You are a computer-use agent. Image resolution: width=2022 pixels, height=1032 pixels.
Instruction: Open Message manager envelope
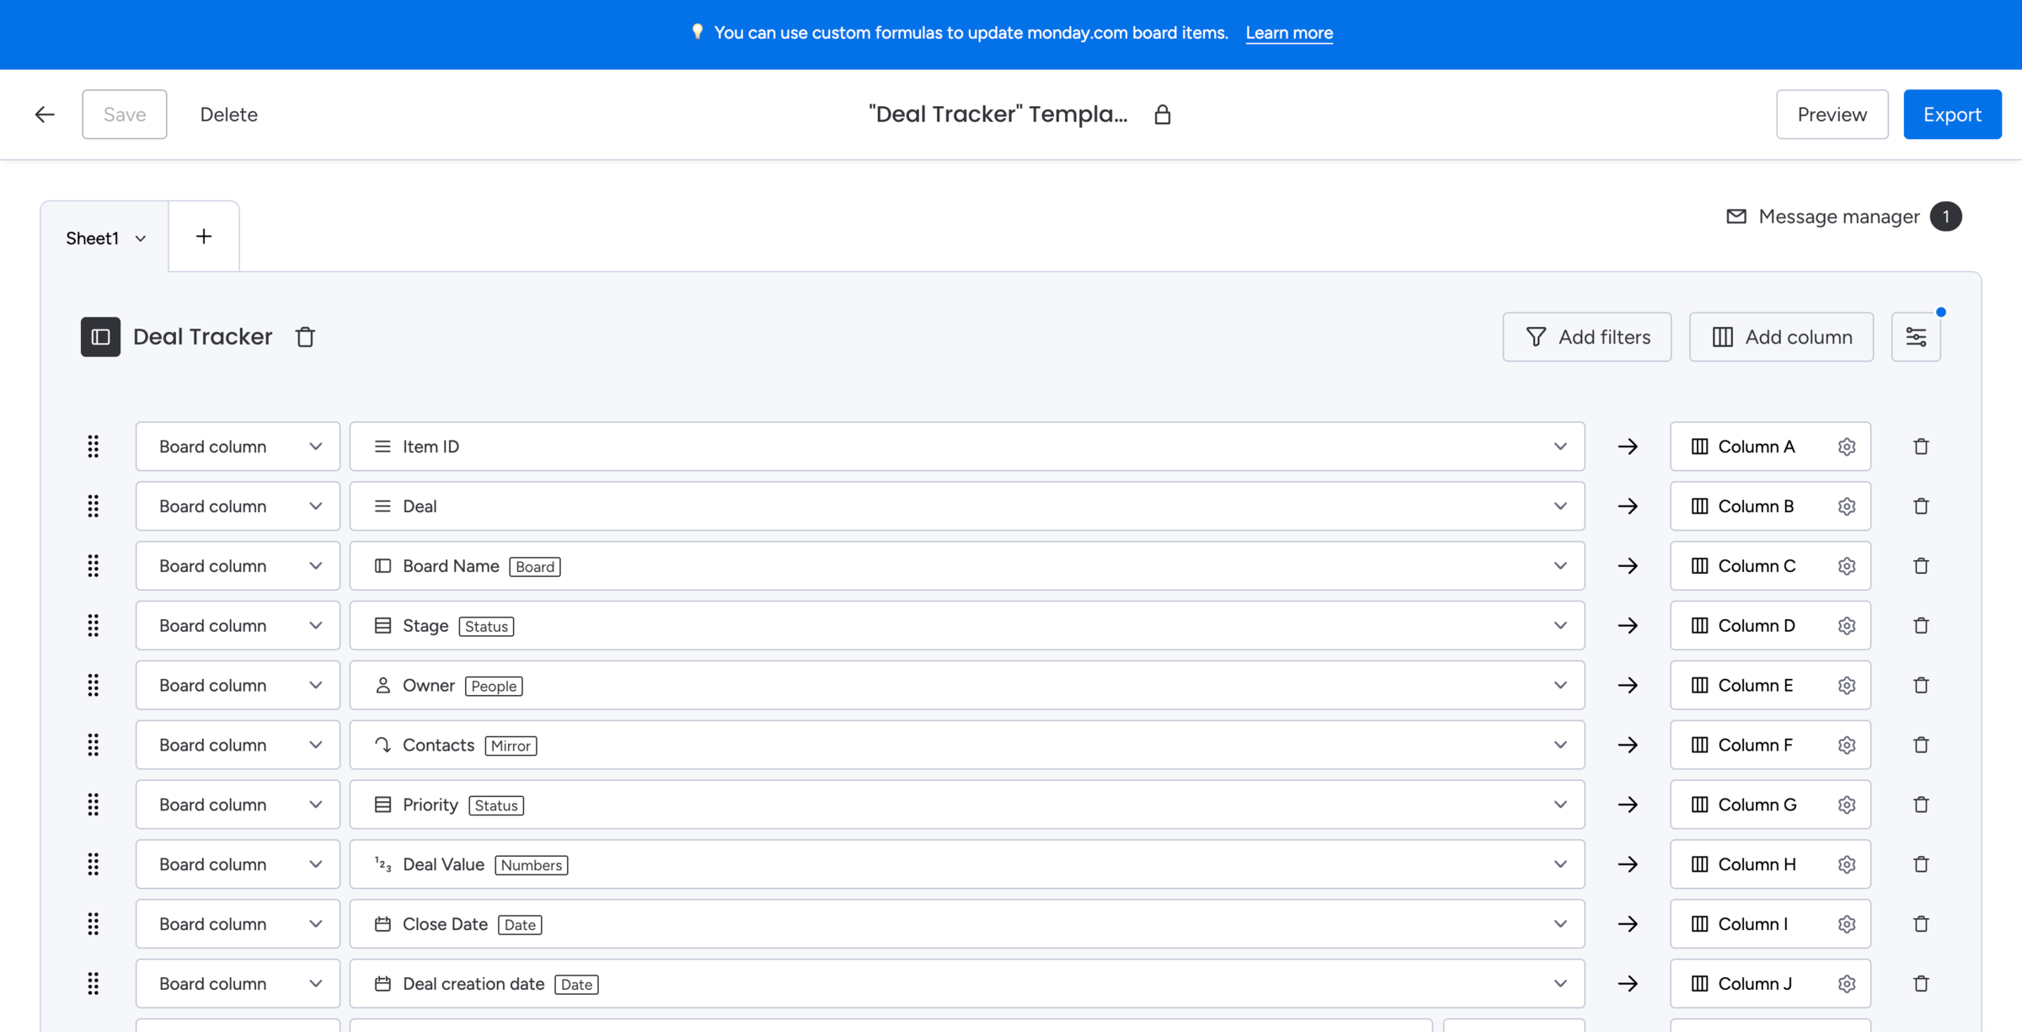[x=1736, y=217]
